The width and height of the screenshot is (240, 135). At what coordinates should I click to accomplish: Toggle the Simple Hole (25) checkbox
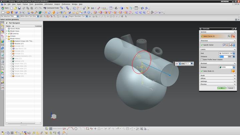click(11, 64)
